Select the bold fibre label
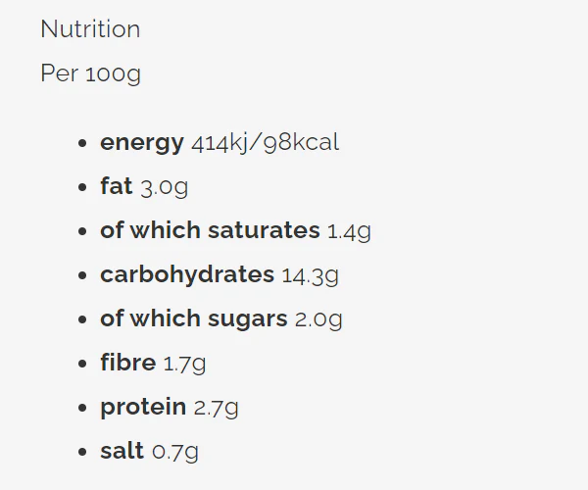Viewport: 588px width, 490px height. [127, 364]
